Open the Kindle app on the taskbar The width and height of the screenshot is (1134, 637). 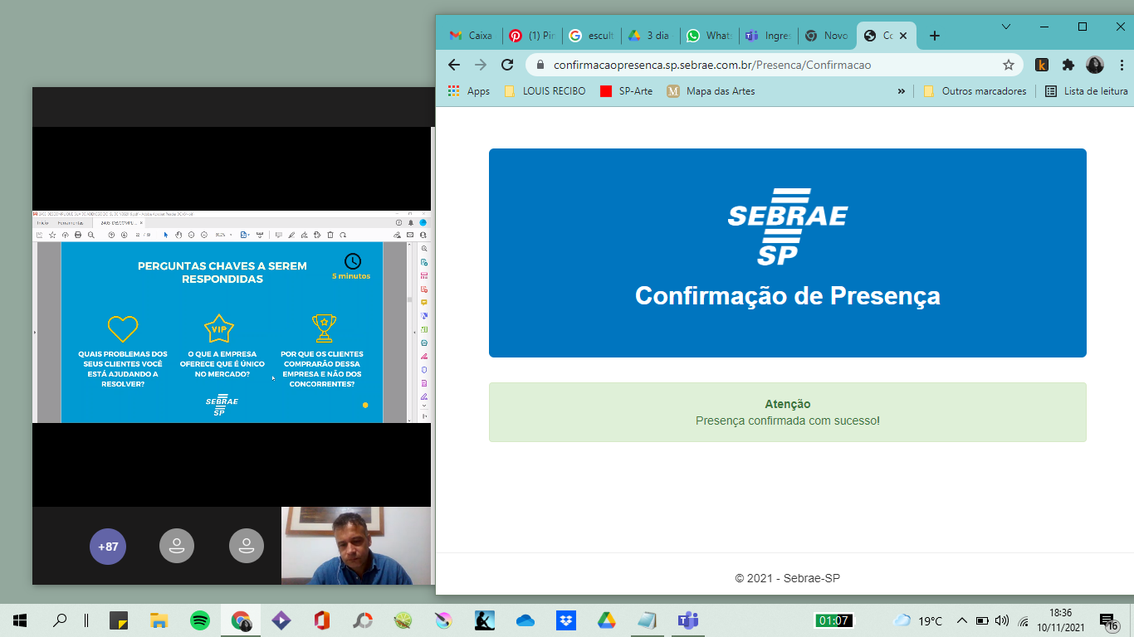[x=485, y=620]
